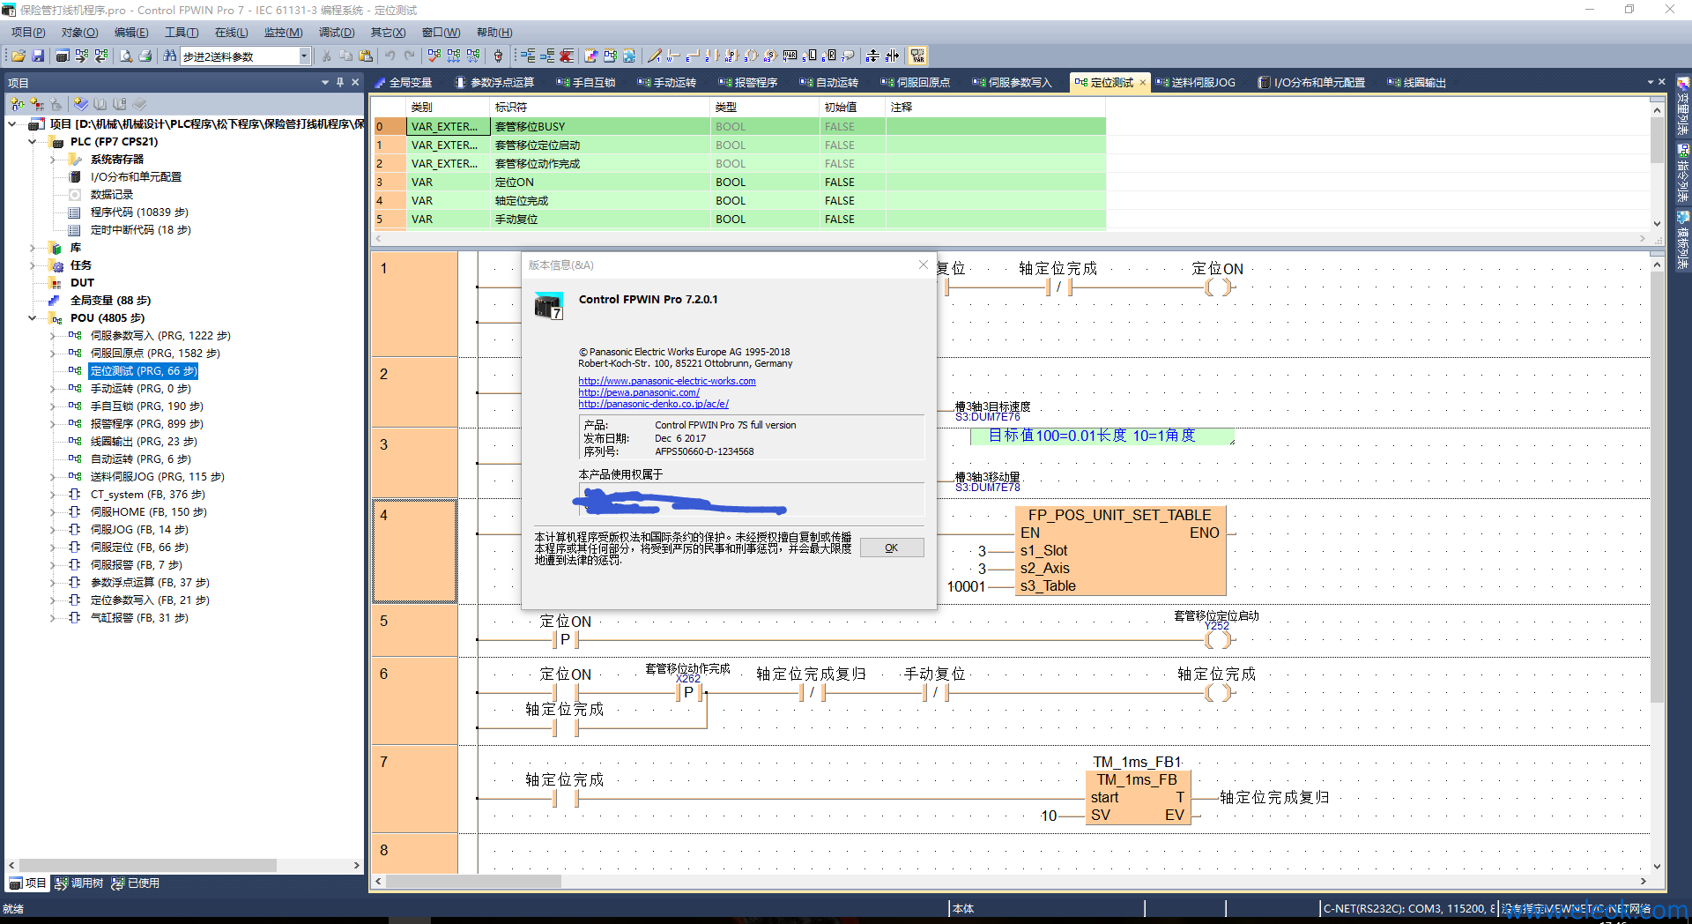Click the new DUT icon in project panel

click(x=36, y=104)
